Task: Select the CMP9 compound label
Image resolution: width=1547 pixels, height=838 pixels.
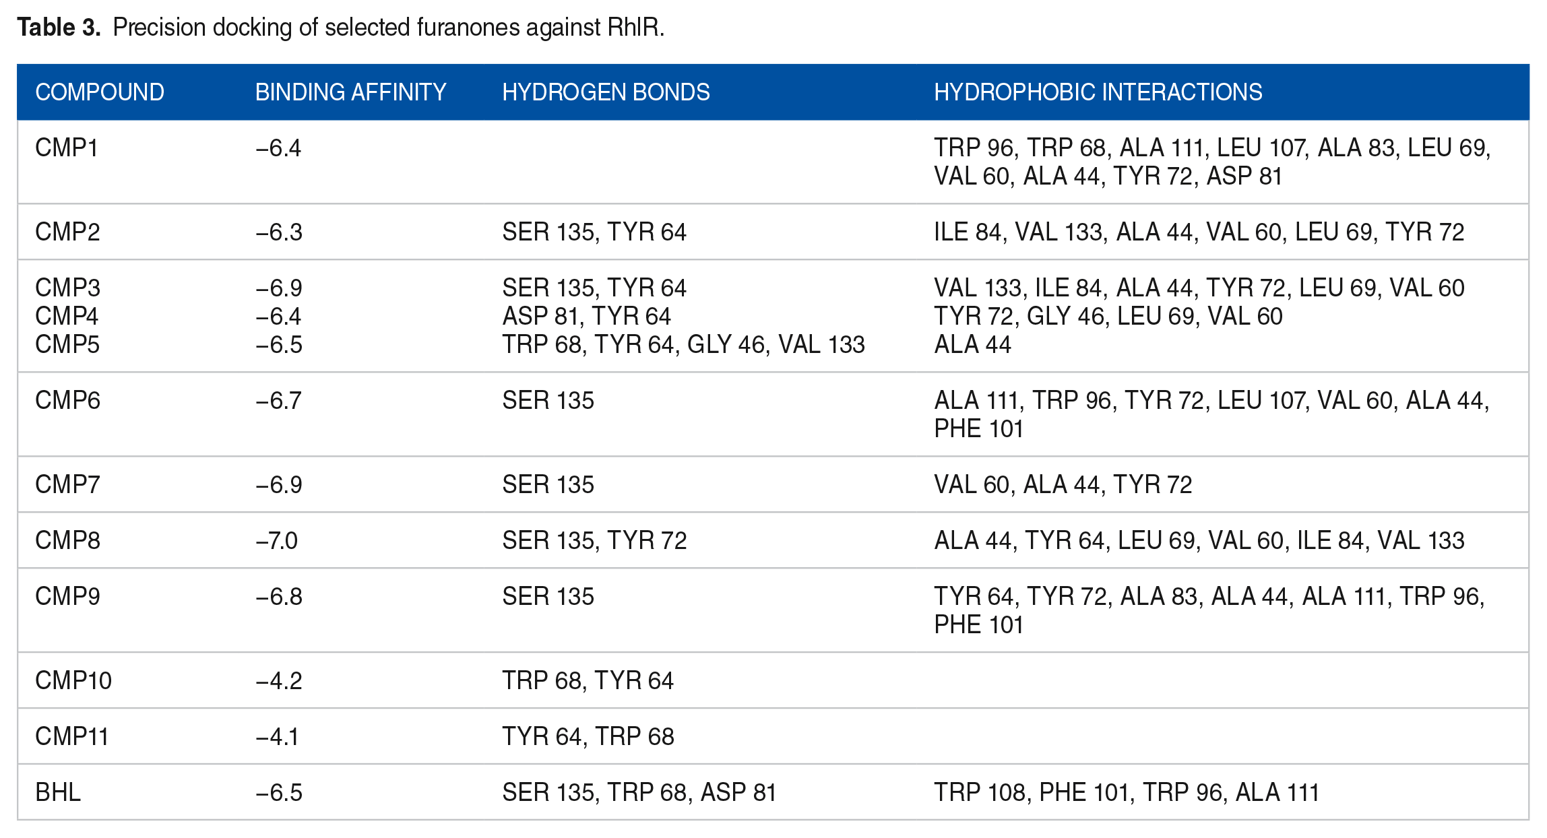Action: tap(67, 596)
